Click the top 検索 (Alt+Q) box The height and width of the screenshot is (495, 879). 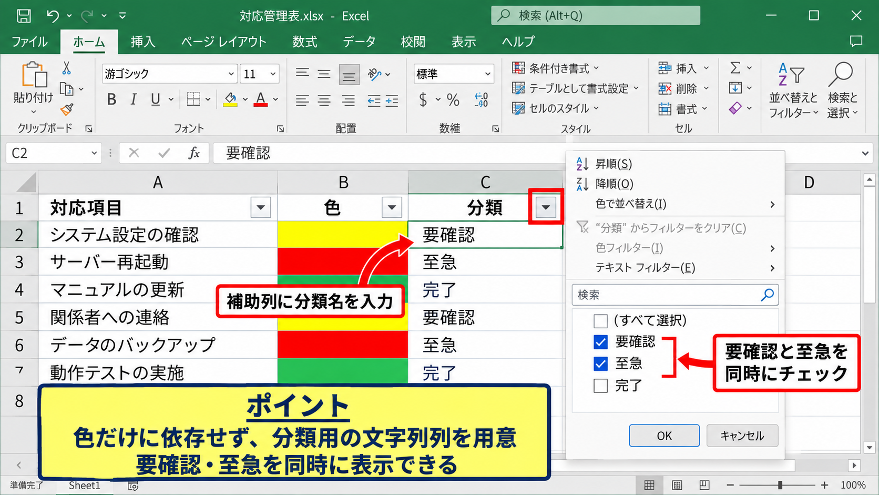pyautogui.click(x=596, y=16)
